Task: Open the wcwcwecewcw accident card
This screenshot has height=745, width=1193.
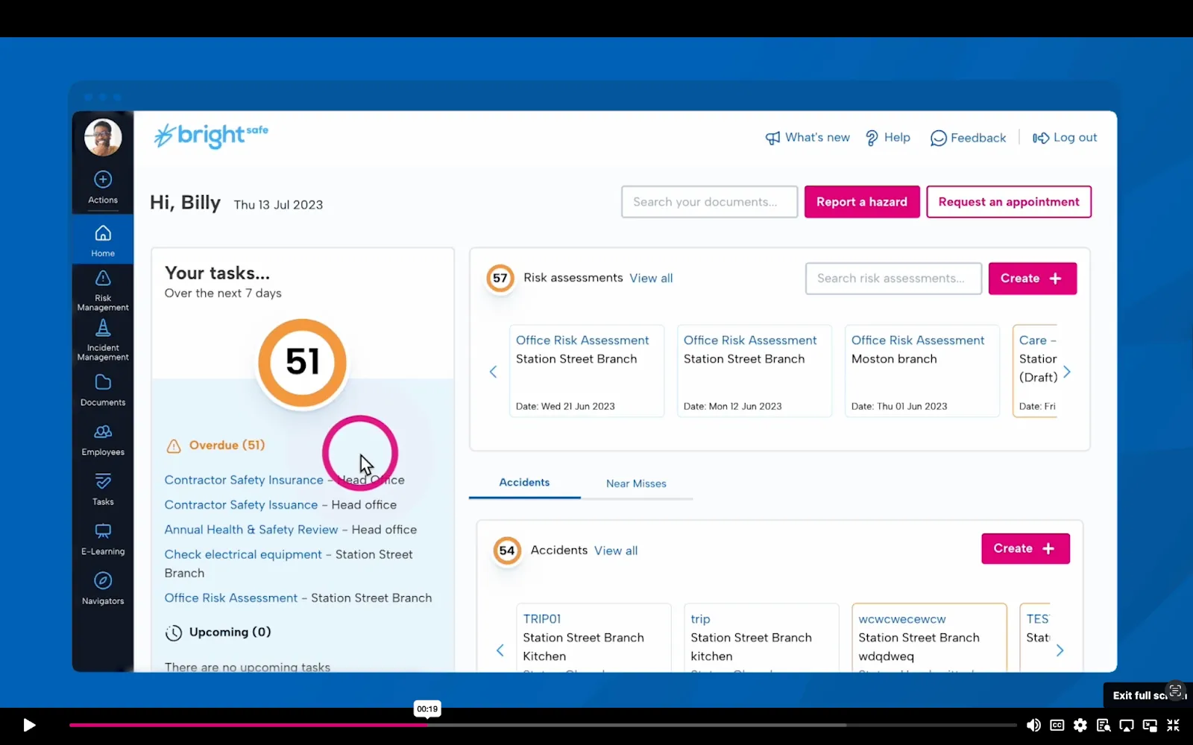Action: (x=929, y=638)
